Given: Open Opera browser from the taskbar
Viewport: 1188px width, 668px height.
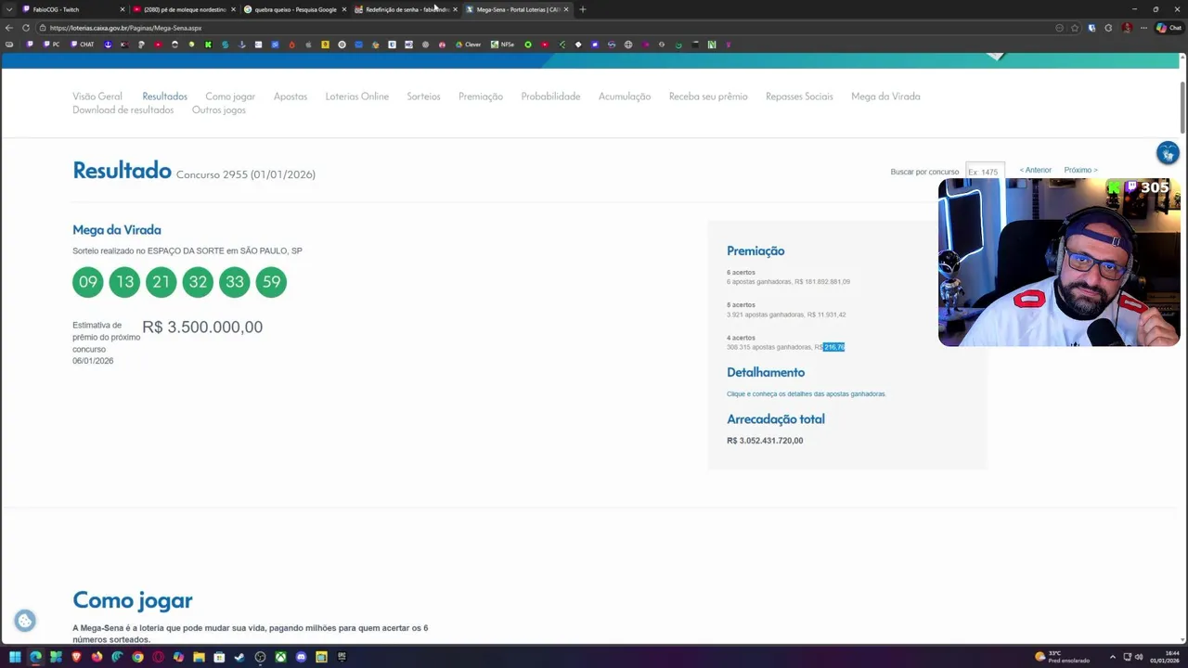Looking at the screenshot, I should [158, 658].
